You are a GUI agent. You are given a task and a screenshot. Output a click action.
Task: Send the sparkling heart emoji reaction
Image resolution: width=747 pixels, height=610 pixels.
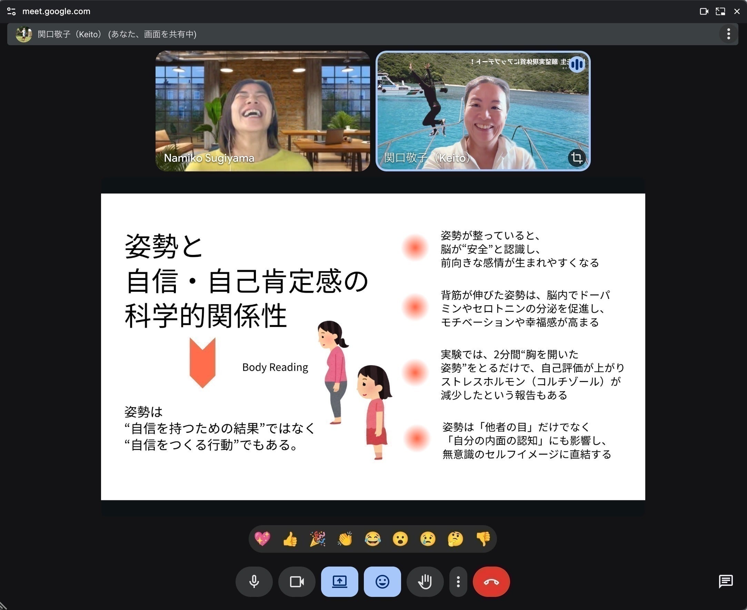[x=262, y=539]
